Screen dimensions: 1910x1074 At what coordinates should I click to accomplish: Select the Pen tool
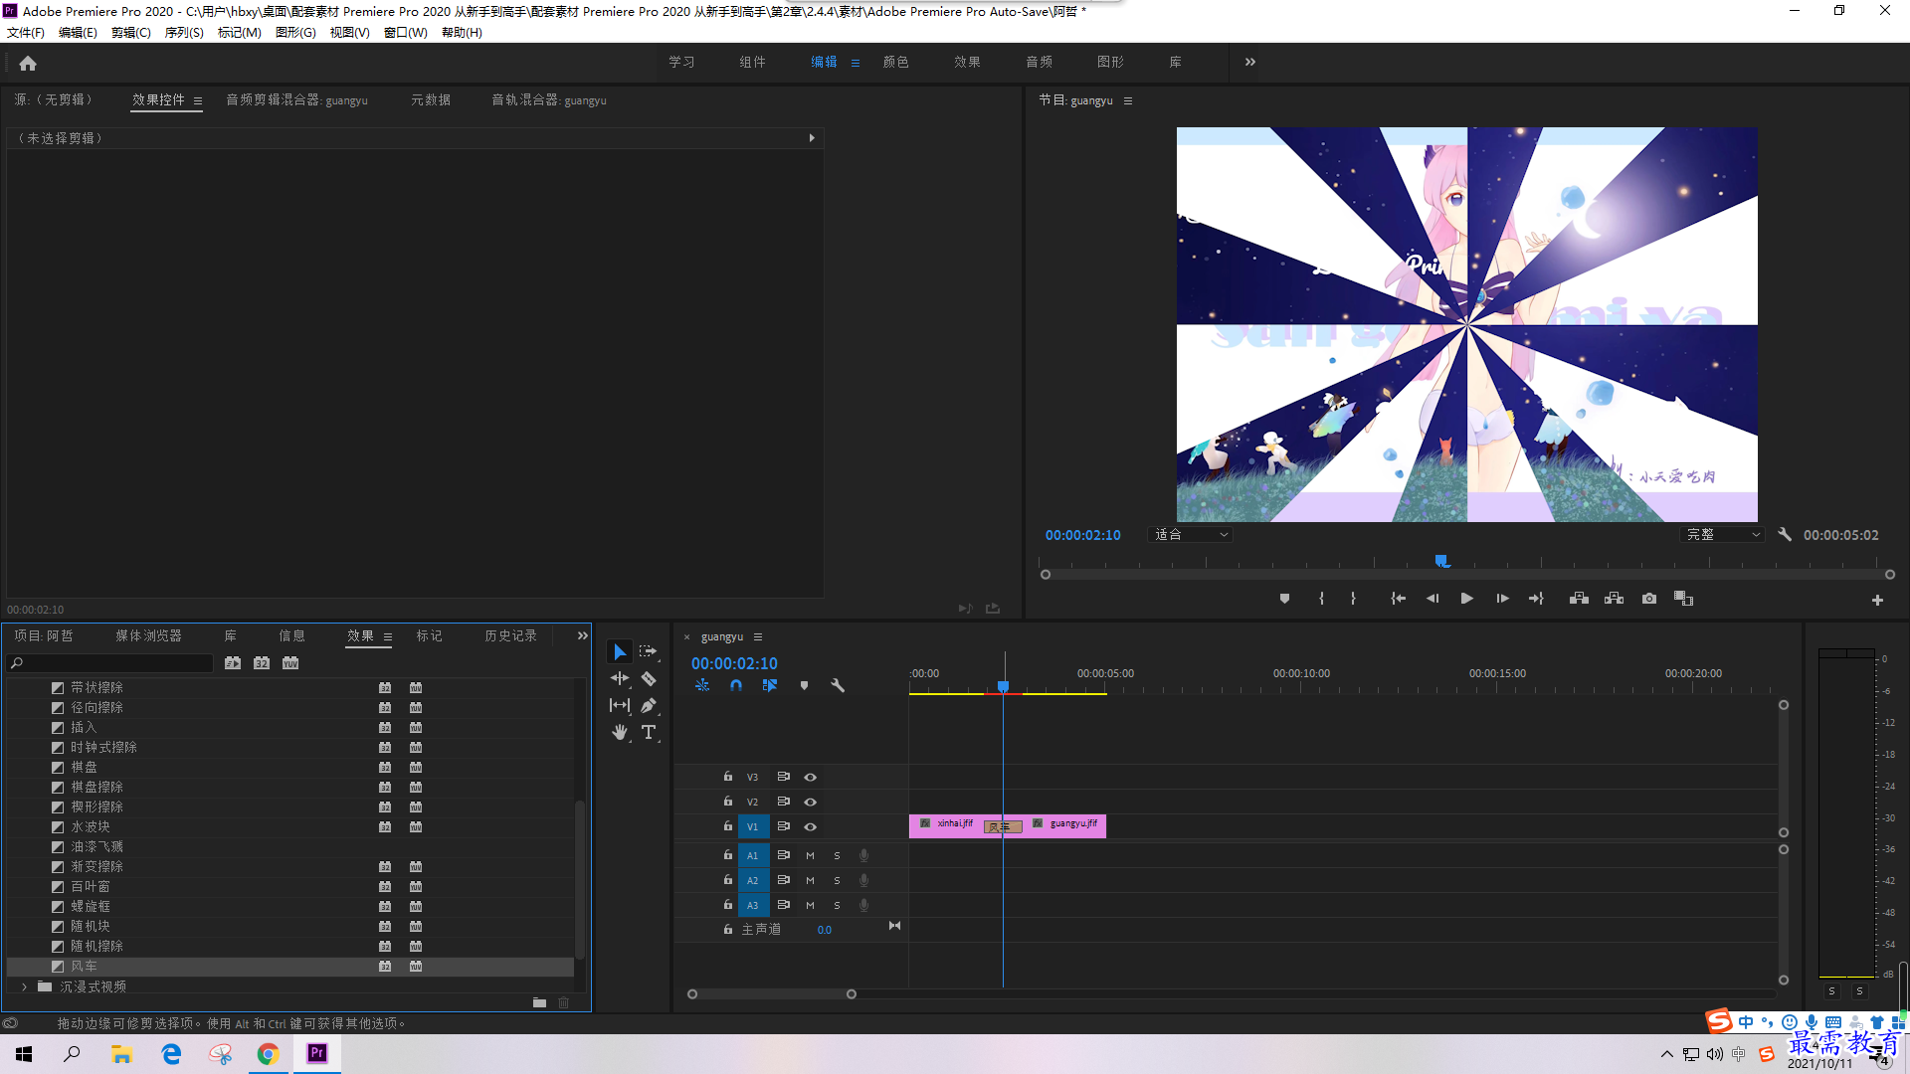[649, 705]
